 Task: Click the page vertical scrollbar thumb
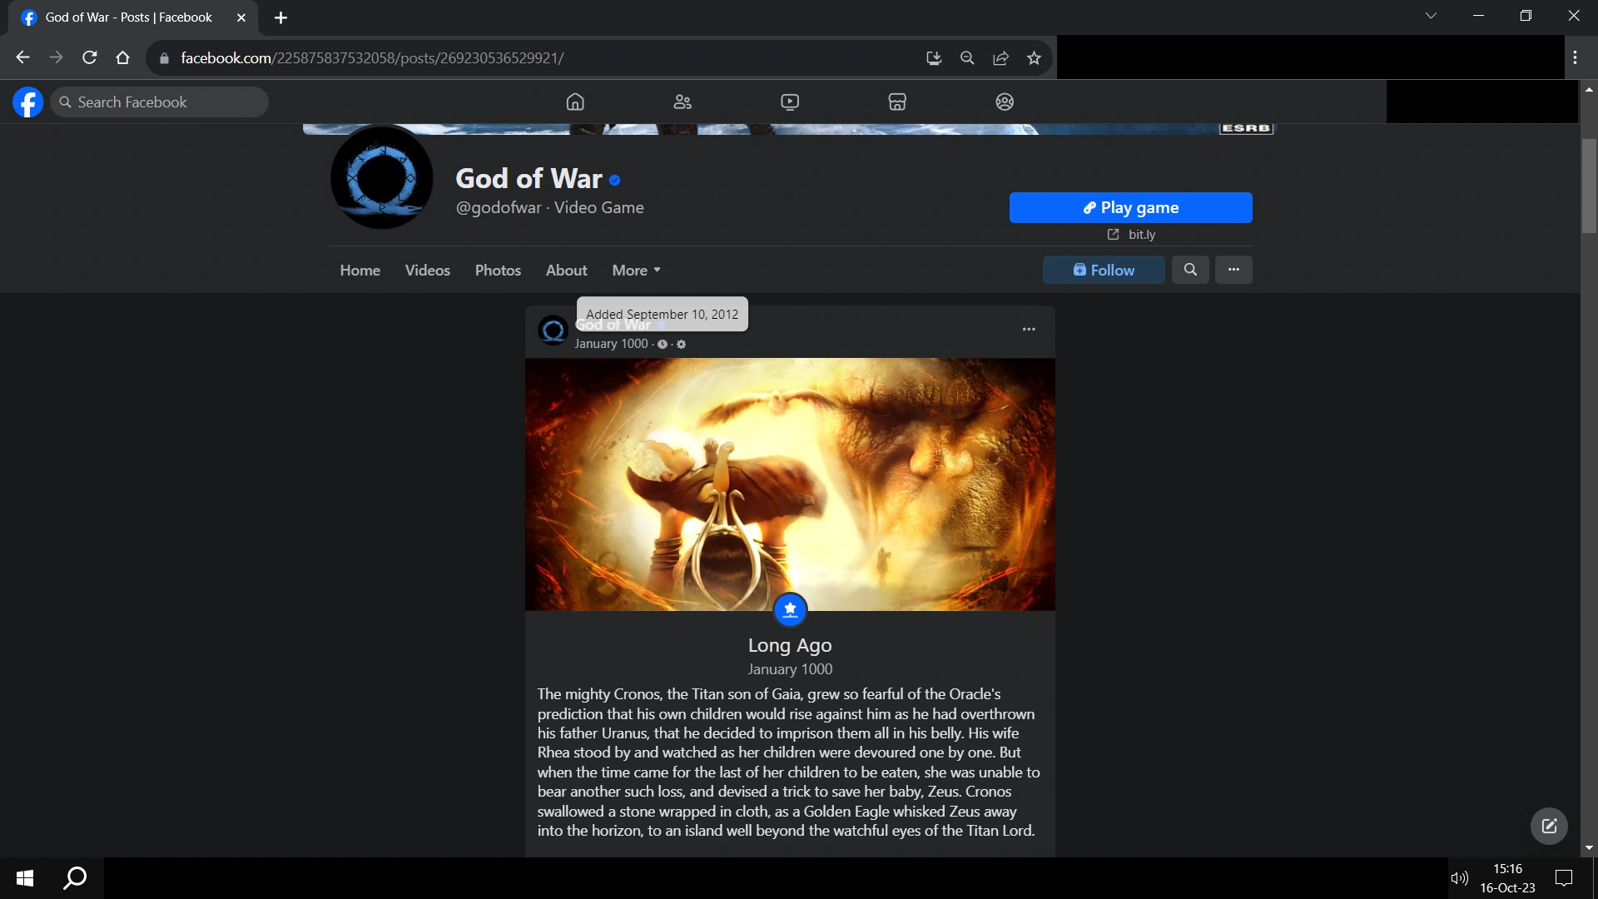click(x=1589, y=187)
